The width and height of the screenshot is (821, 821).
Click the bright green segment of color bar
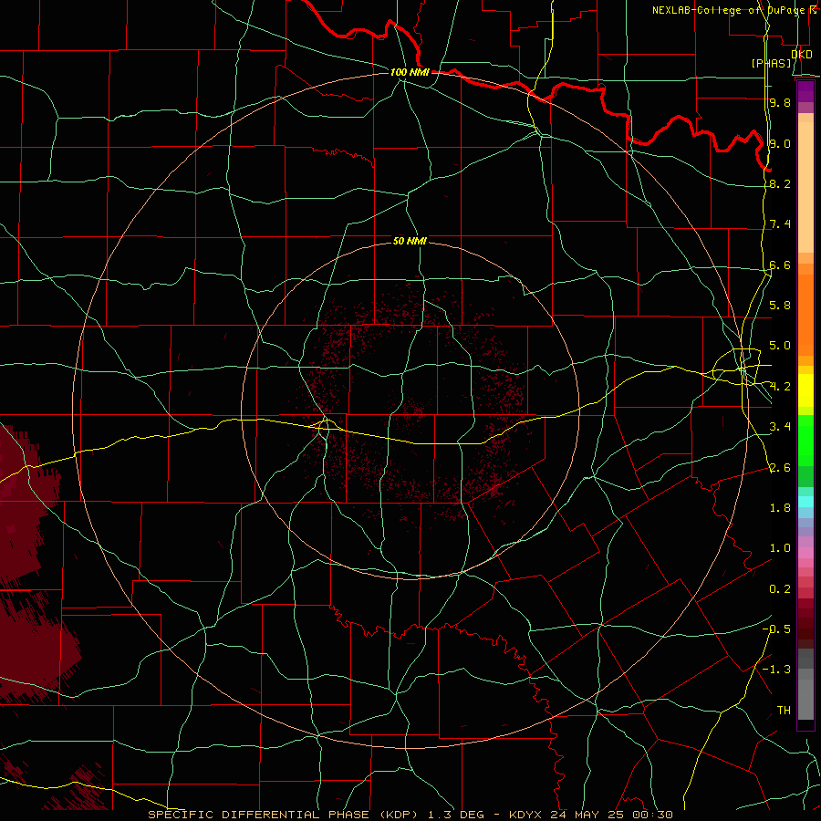pyautogui.click(x=805, y=441)
